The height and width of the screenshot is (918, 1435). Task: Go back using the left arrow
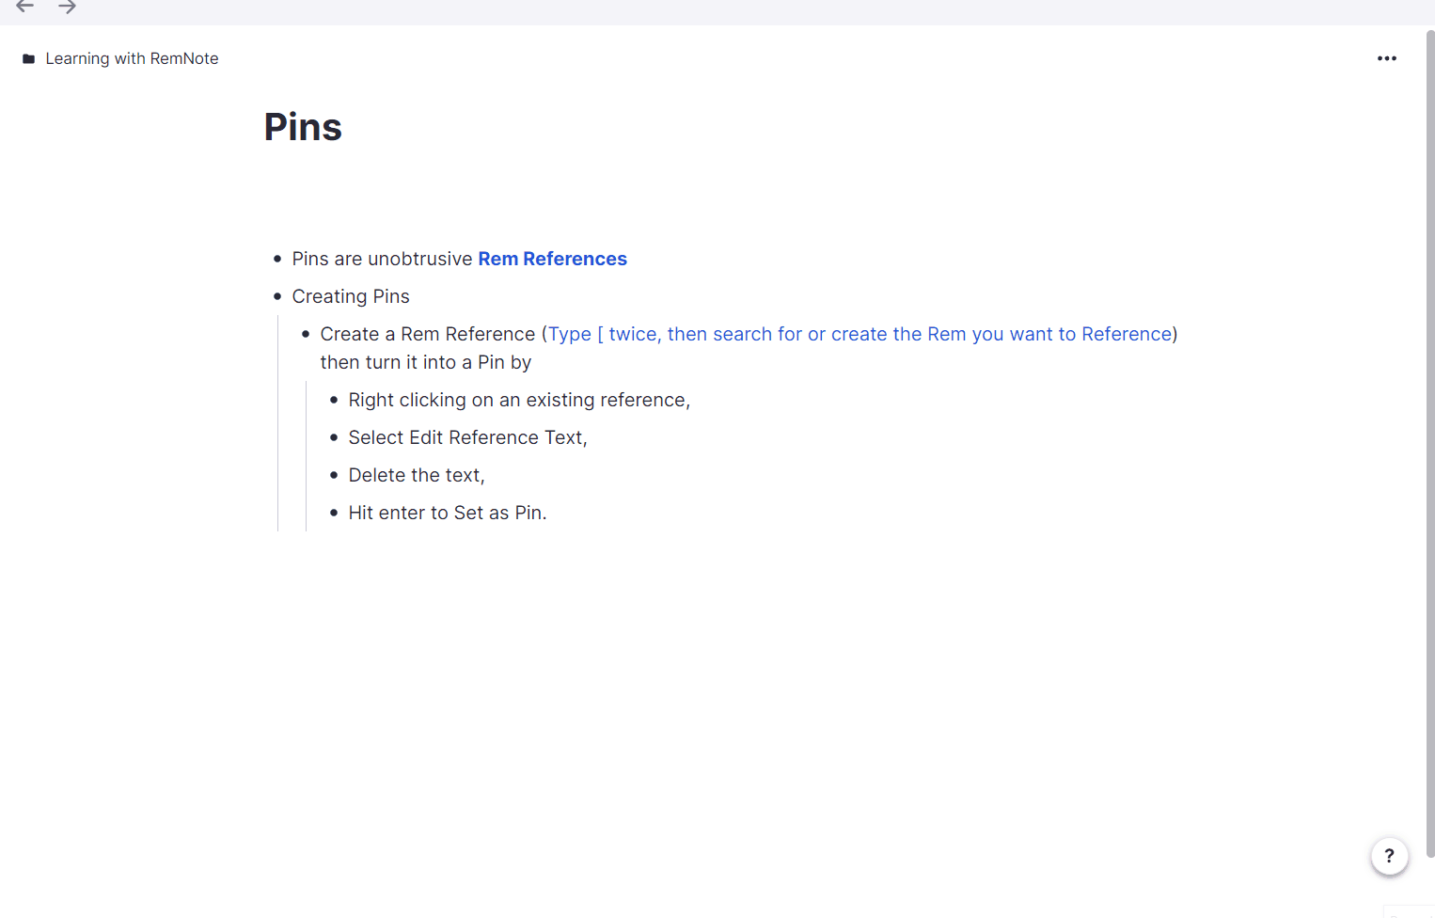point(25,7)
